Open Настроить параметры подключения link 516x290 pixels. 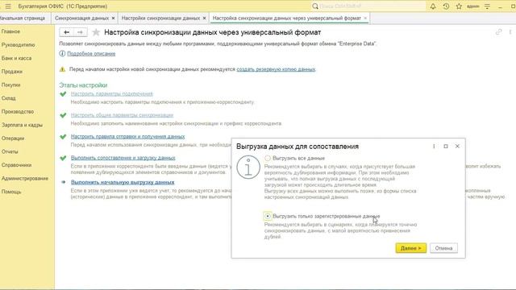point(112,93)
